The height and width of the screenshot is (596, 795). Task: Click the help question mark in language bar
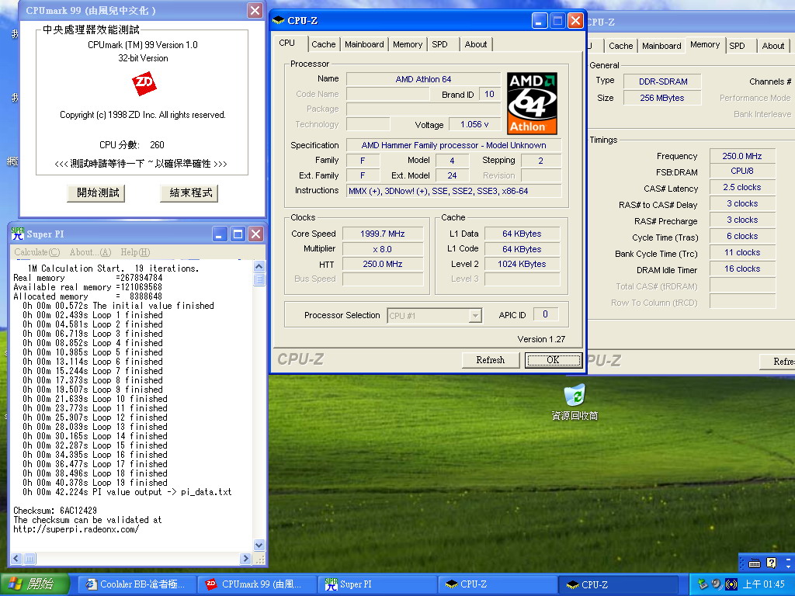pyautogui.click(x=771, y=563)
